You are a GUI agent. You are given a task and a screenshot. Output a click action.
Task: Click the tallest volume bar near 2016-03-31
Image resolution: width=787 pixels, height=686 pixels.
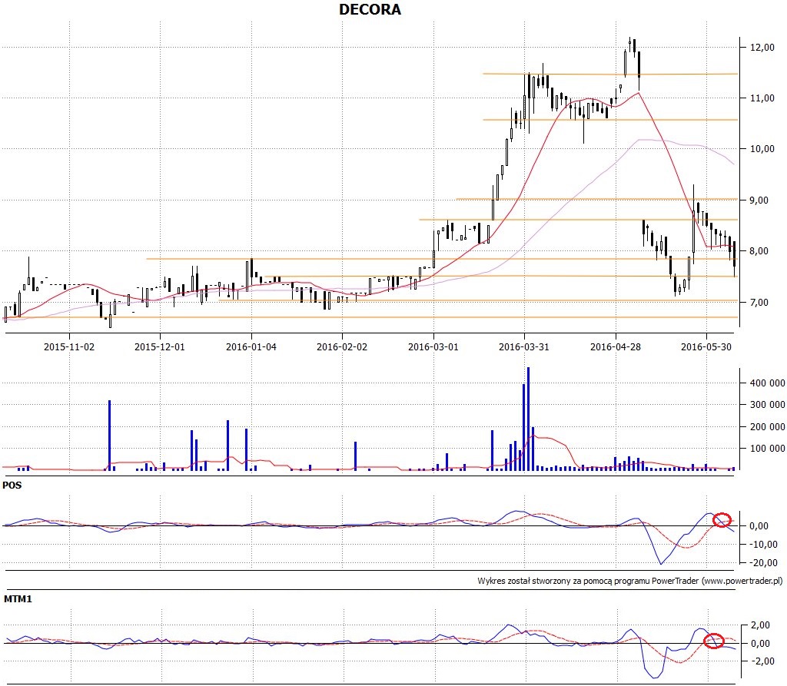(528, 419)
